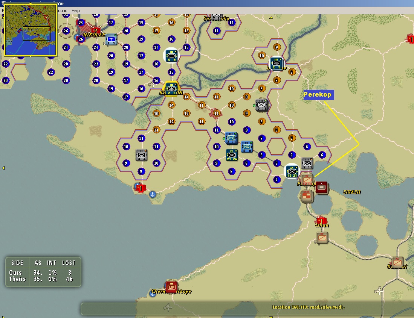414x318 pixels.
Task: Select the gray infantry unit marked 9 13
Action: pyautogui.click(x=261, y=105)
